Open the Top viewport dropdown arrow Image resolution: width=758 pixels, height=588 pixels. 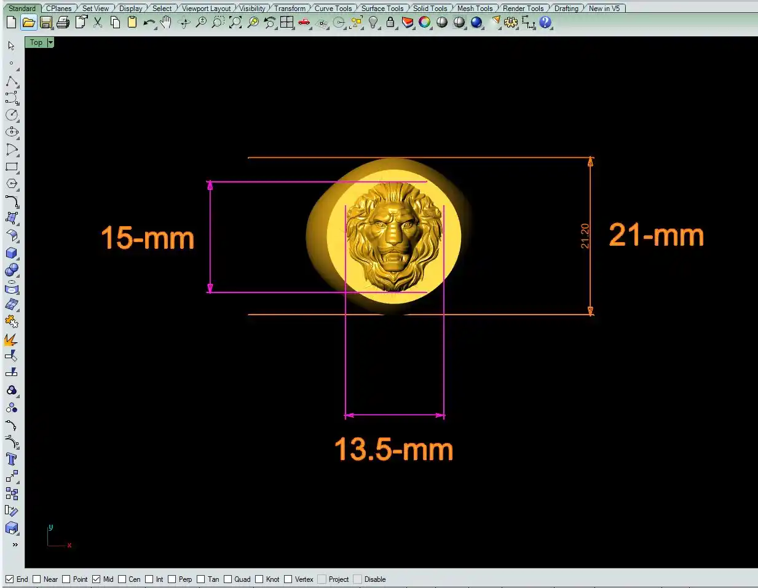[x=50, y=42]
